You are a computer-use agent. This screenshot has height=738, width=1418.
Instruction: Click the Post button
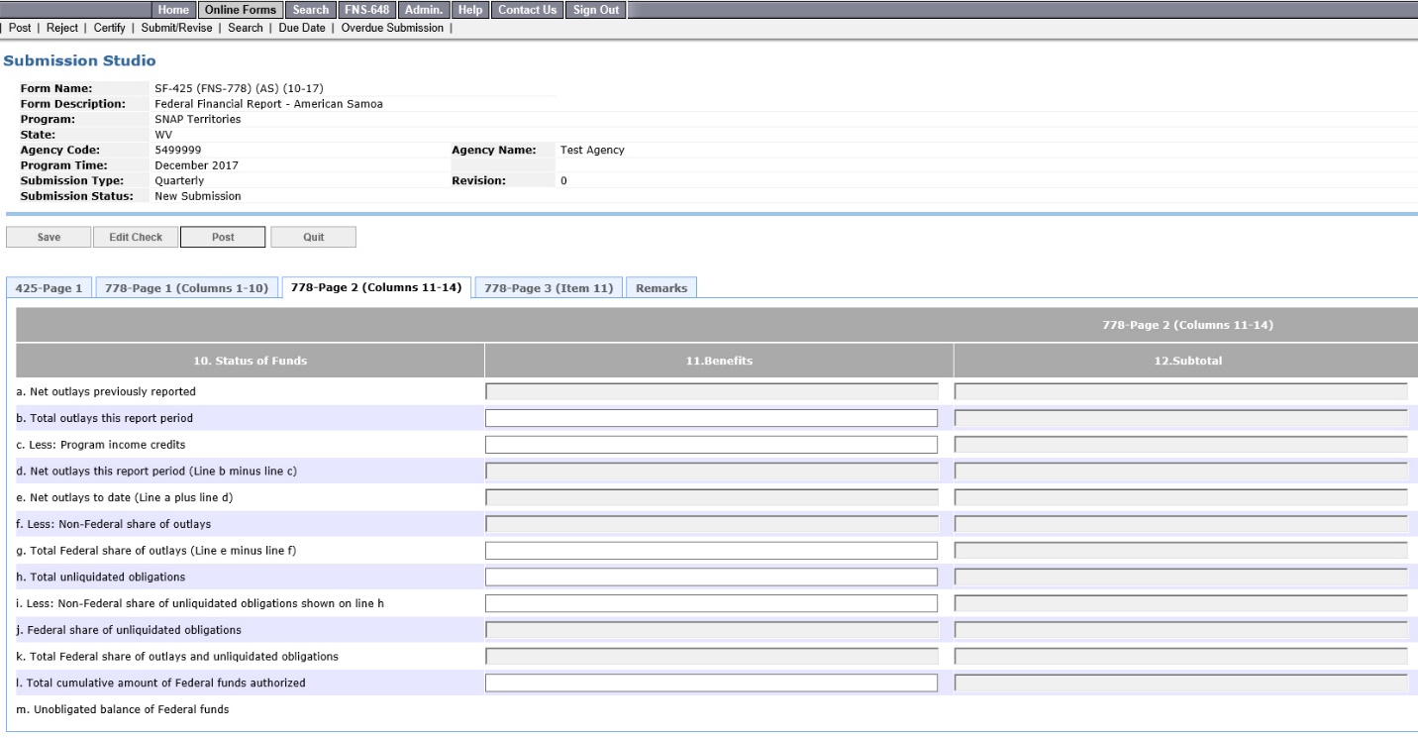pyautogui.click(x=223, y=237)
